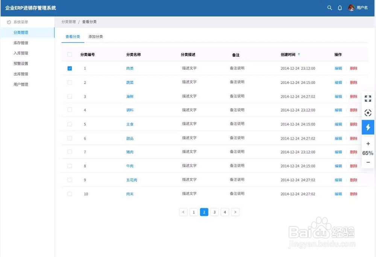
Task: Open 出库管理 in sidebar
Action: 21,74
